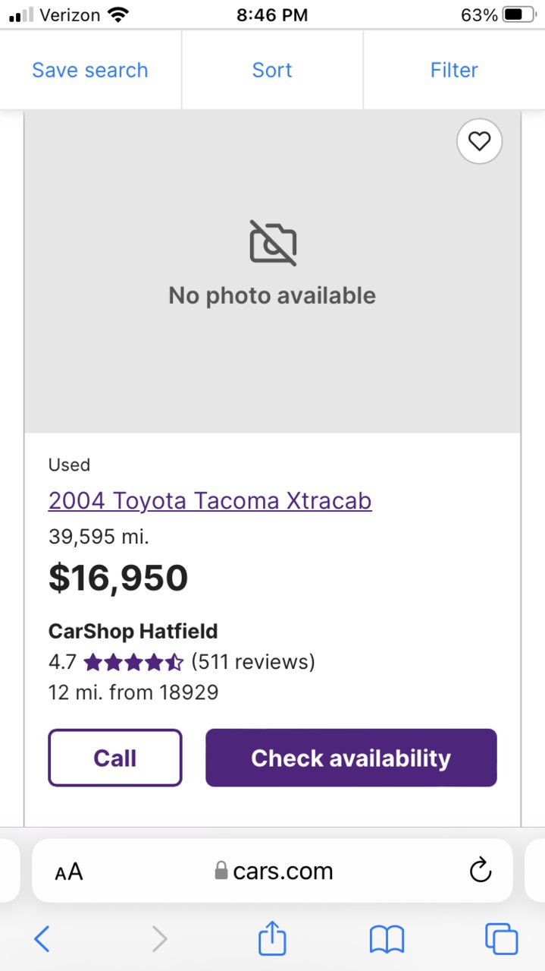
Task: Tap the cars.com address bar
Action: pos(272,871)
